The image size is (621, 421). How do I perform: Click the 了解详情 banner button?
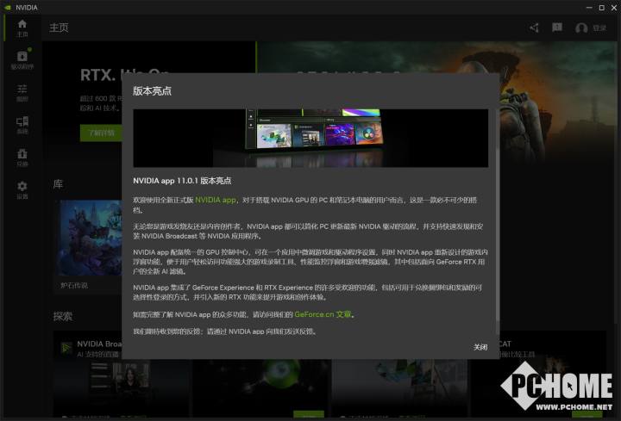101,133
